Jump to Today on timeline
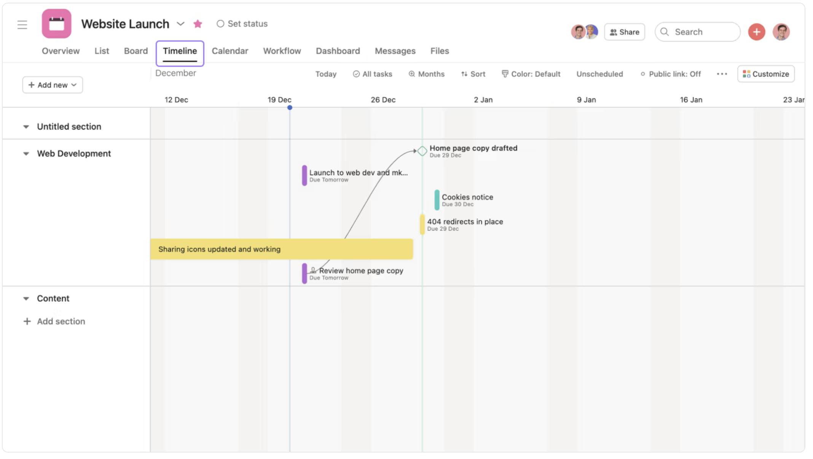 [326, 74]
